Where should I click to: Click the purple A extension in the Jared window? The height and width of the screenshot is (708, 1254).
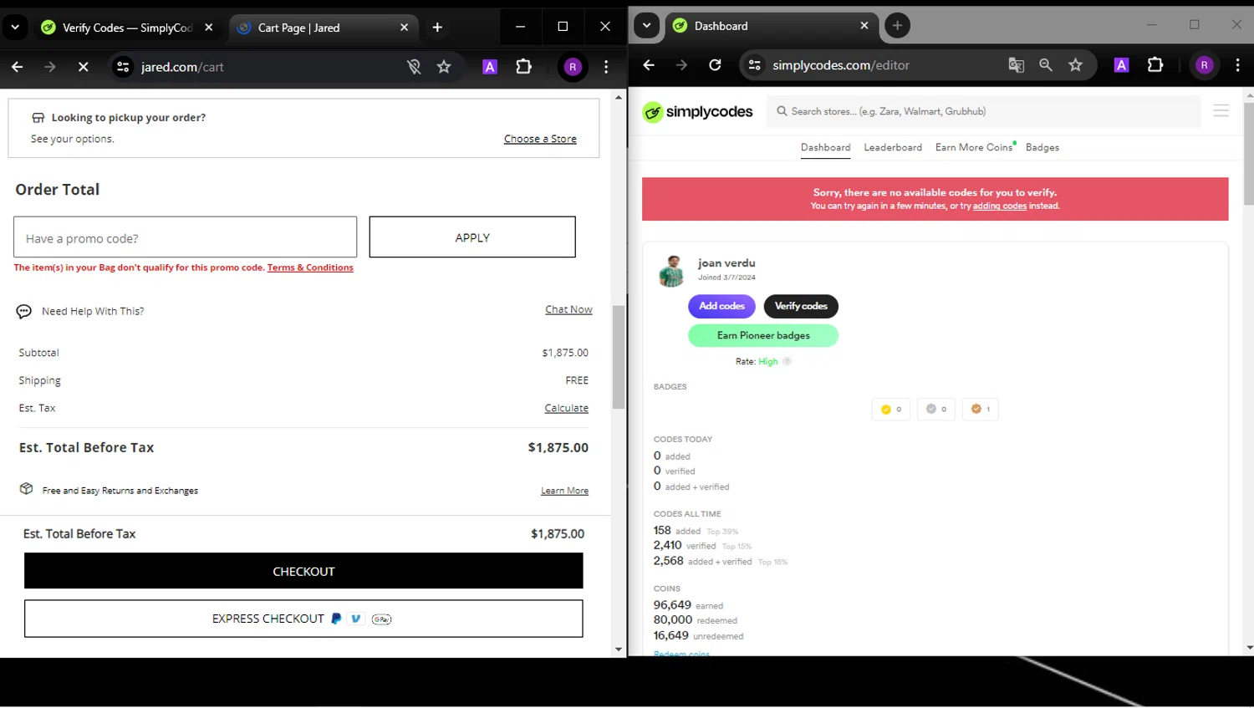coord(490,67)
